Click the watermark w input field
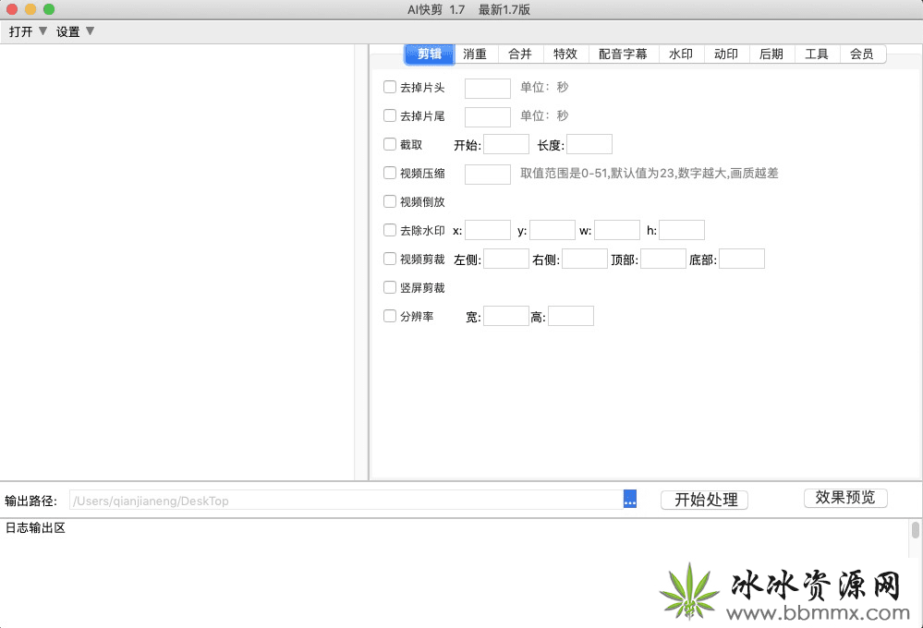Viewport: 923px width, 628px height. [617, 230]
